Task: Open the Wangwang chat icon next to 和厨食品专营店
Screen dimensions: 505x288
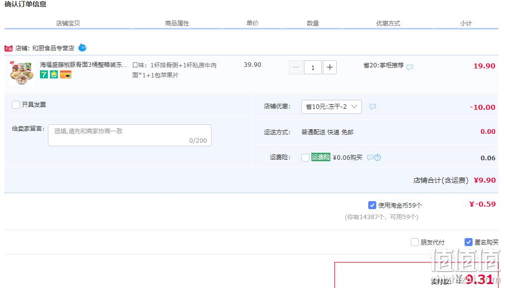Action: [x=82, y=48]
